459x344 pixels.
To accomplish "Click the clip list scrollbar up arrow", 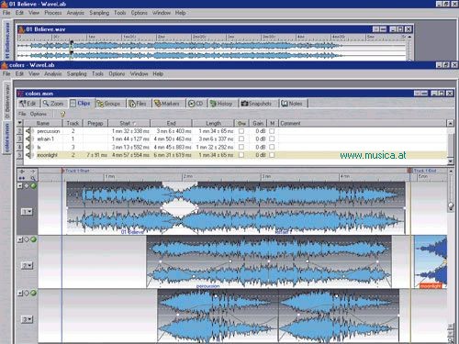I will click(x=451, y=123).
